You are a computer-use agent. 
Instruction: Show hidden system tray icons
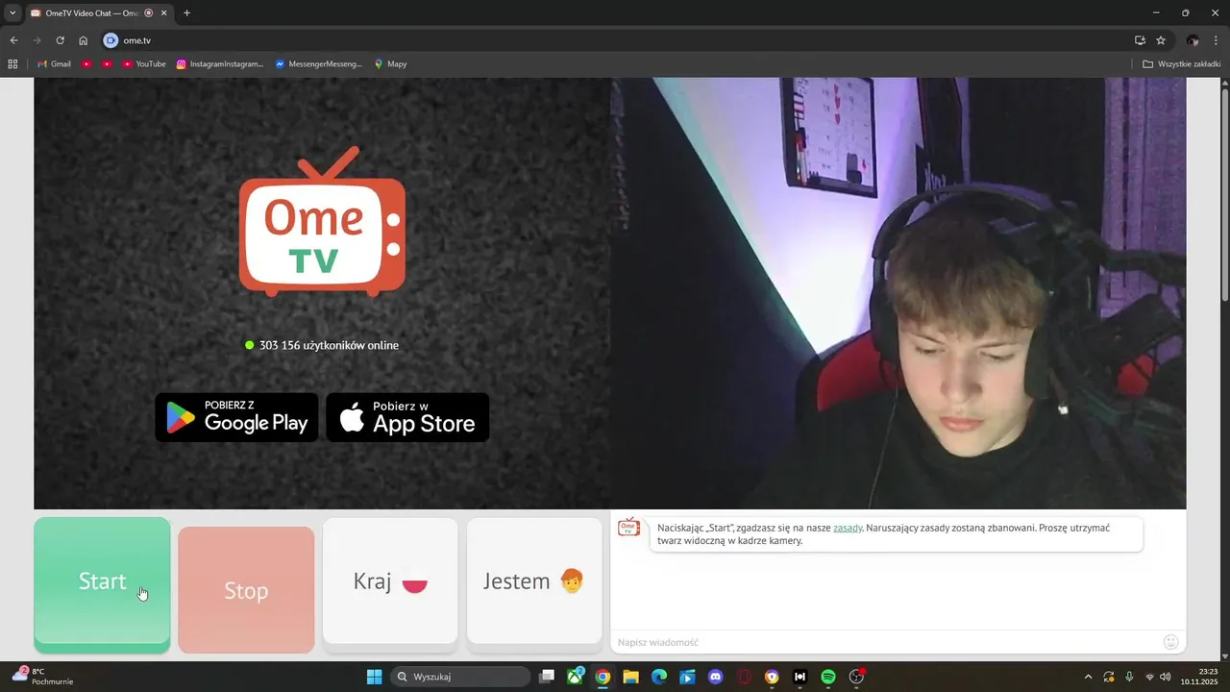(1088, 677)
